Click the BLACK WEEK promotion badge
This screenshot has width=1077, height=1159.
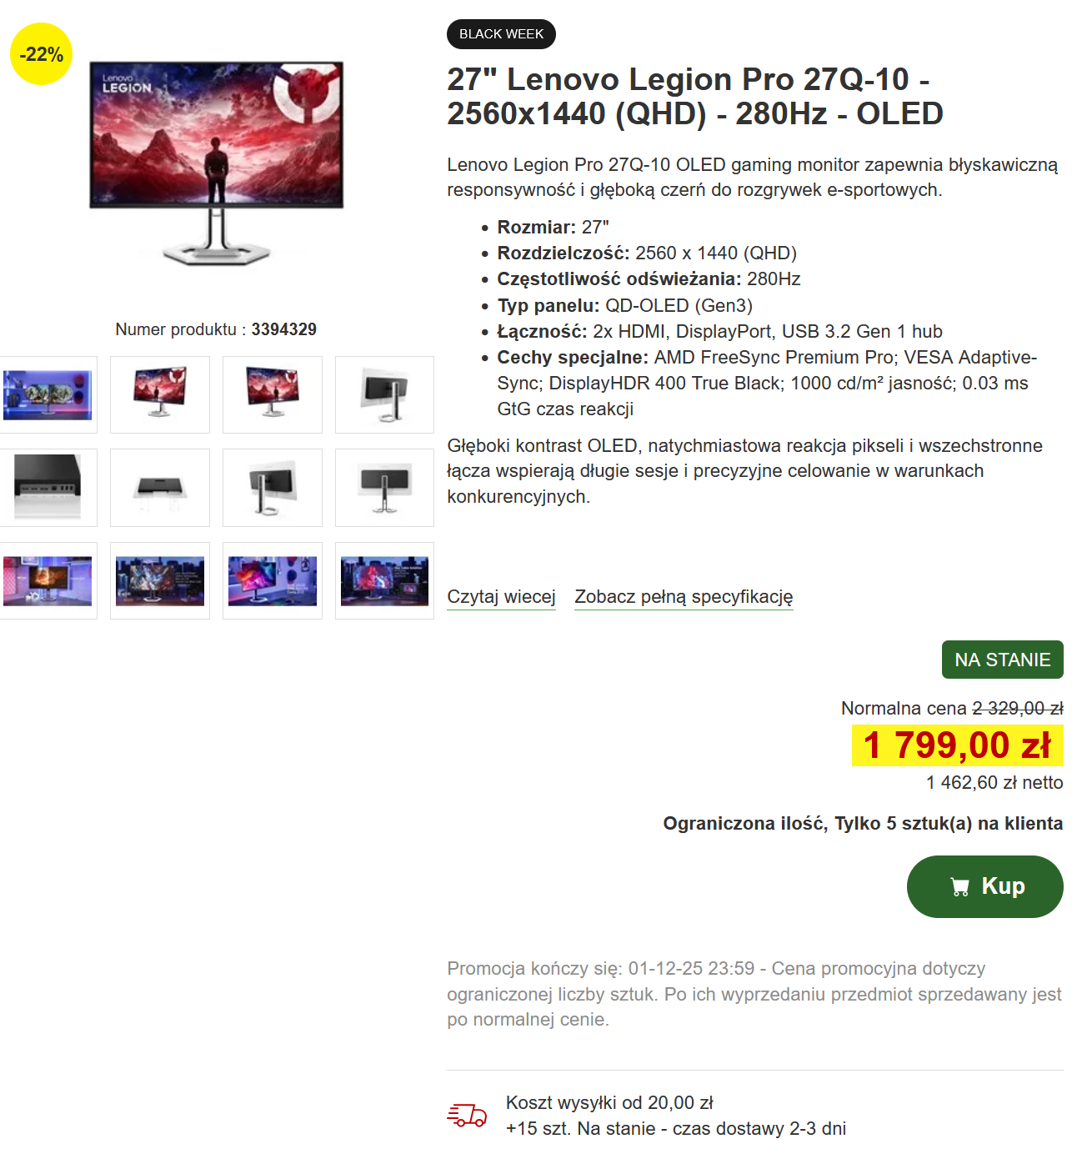click(x=501, y=34)
